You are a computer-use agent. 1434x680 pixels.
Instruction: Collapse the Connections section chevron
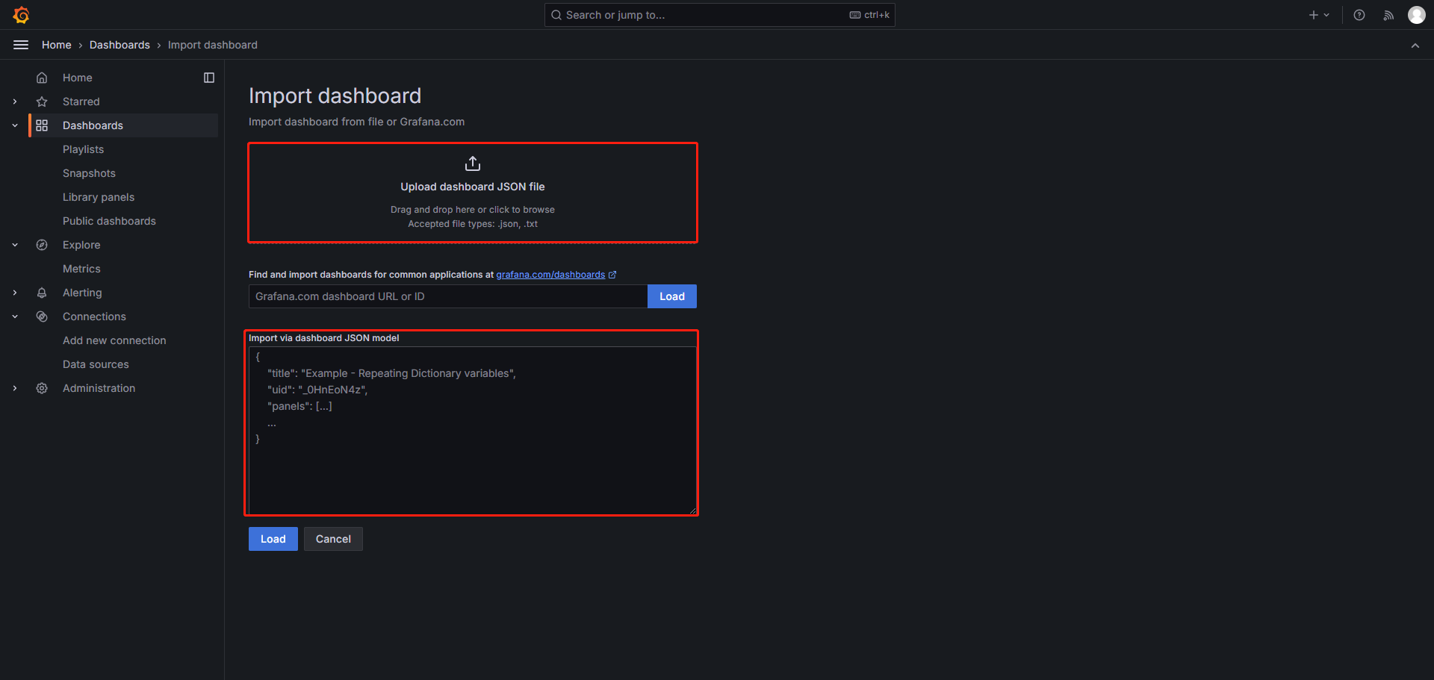[x=15, y=316]
